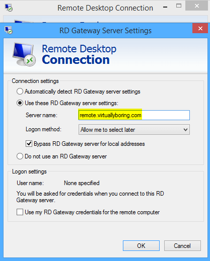Select Do not use an RD Gateway server
Viewport: 210px width, 261px height.
pos(20,156)
